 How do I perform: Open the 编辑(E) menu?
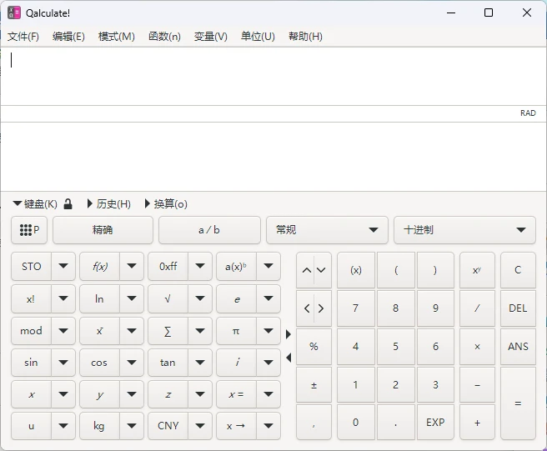(68, 37)
